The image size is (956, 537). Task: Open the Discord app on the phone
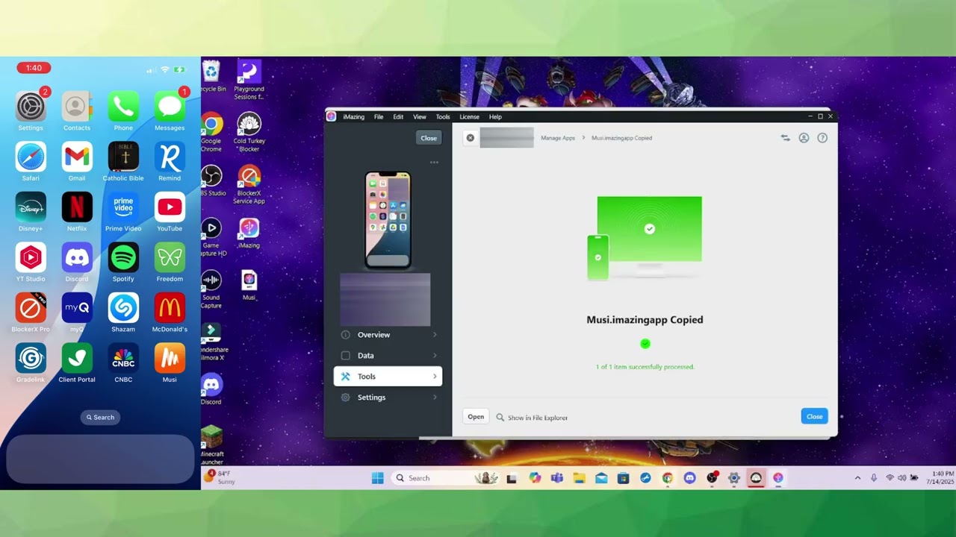pyautogui.click(x=77, y=257)
